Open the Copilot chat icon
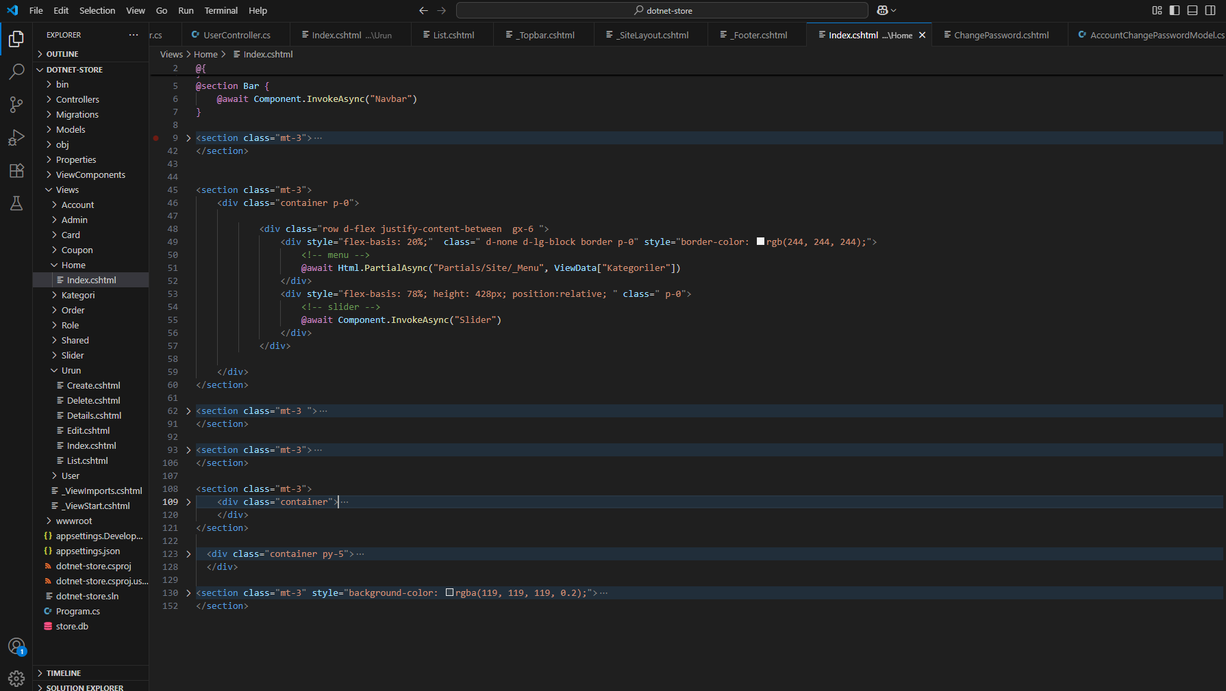1226x691 pixels. (x=882, y=10)
